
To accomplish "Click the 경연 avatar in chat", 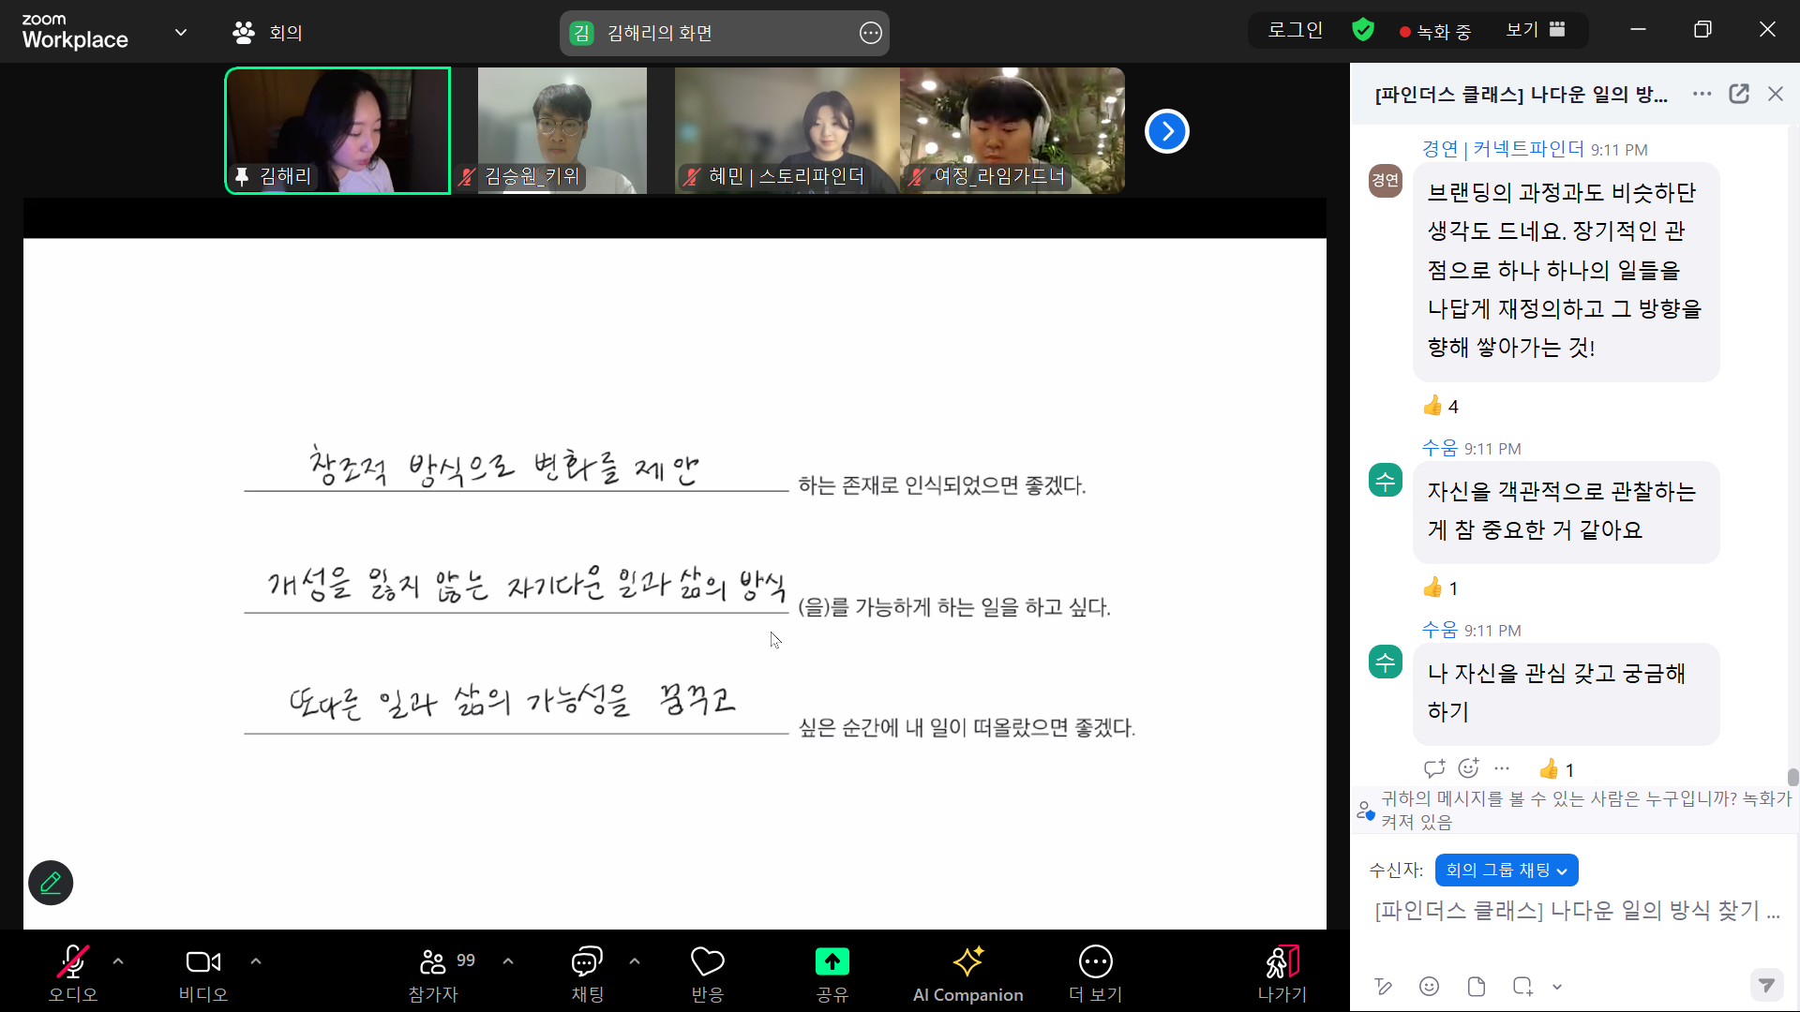I will pyautogui.click(x=1386, y=180).
